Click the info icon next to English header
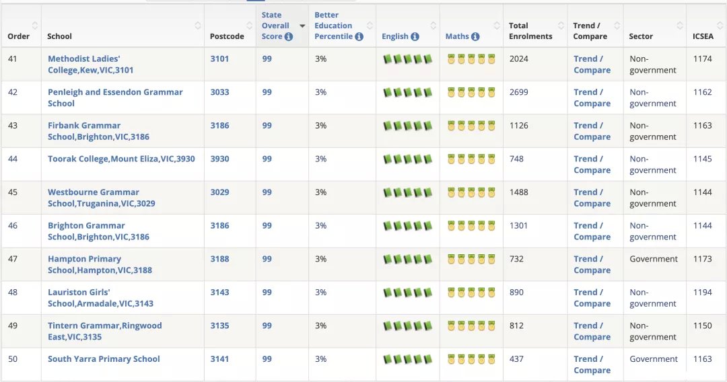The height and width of the screenshot is (382, 727). pyautogui.click(x=415, y=36)
